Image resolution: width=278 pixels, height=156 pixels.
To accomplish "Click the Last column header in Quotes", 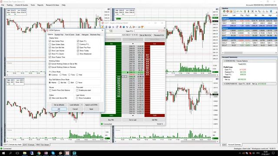I will coord(234,16).
